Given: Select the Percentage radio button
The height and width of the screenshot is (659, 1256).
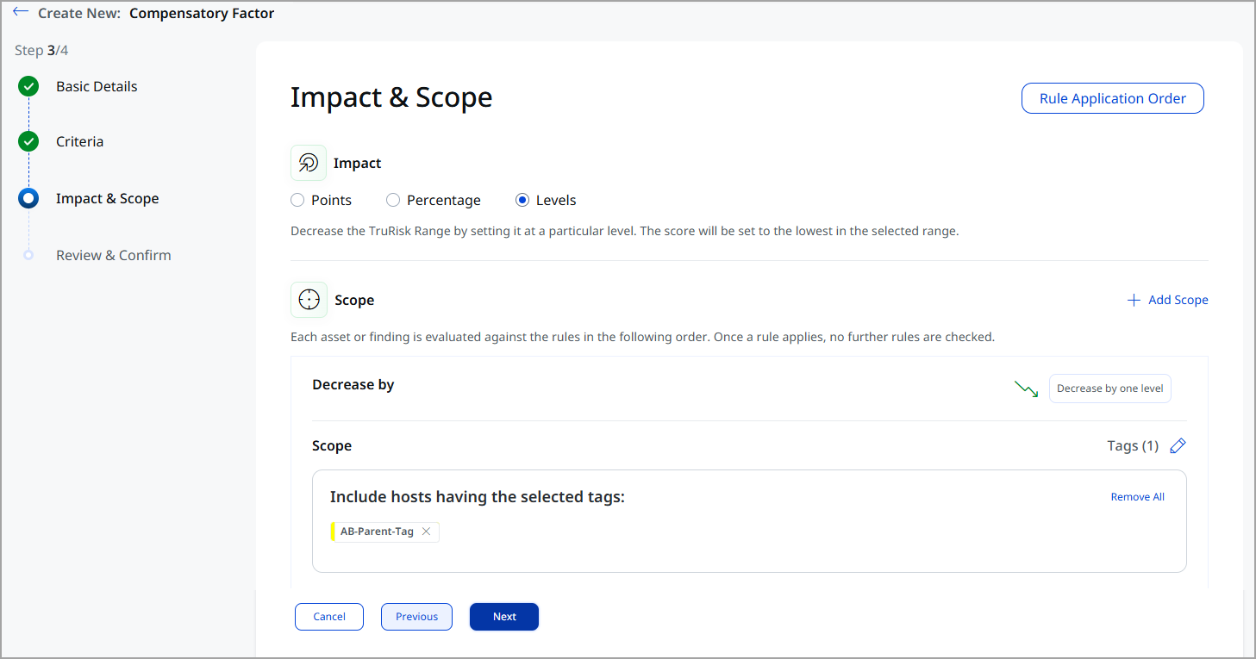Looking at the screenshot, I should pyautogui.click(x=393, y=199).
